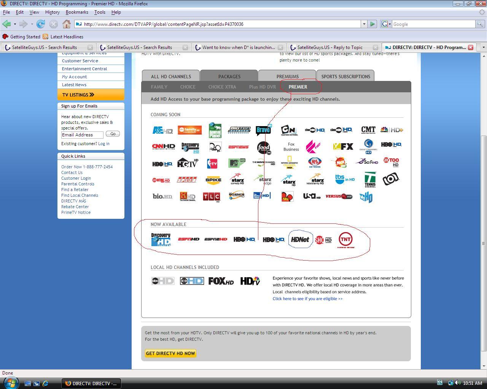Click the HDNet logo

click(300, 239)
